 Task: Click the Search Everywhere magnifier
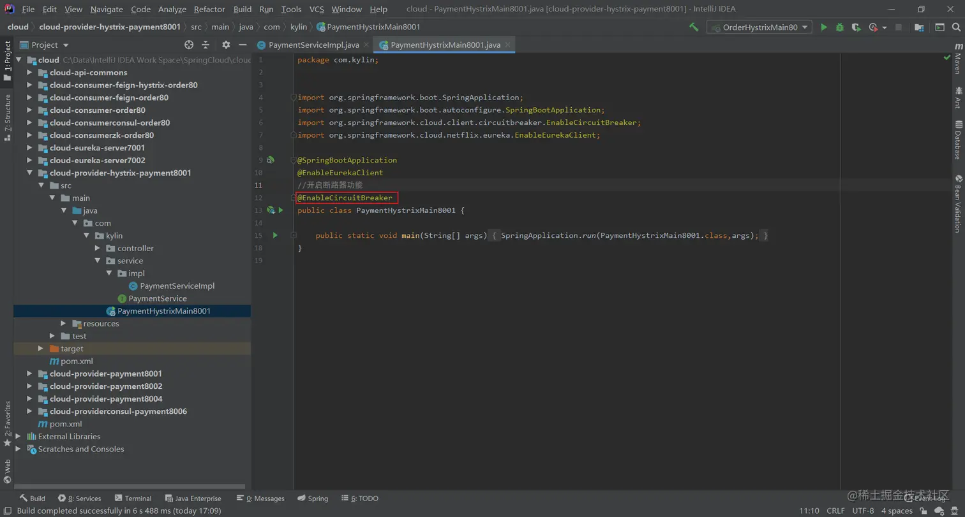click(956, 27)
